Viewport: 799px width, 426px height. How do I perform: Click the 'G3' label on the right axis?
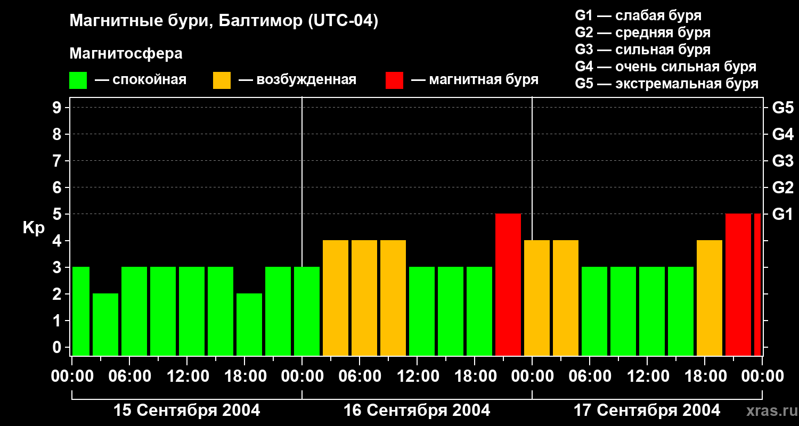783,161
